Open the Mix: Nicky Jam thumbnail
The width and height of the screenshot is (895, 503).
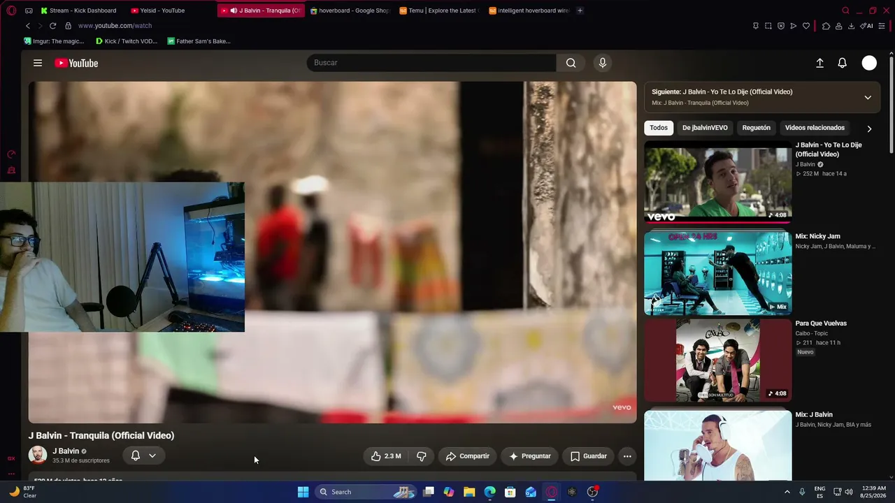718,272
